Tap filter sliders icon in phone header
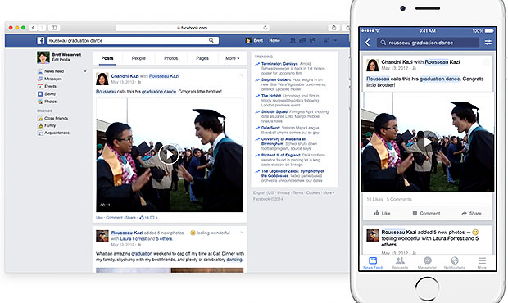 [488, 43]
